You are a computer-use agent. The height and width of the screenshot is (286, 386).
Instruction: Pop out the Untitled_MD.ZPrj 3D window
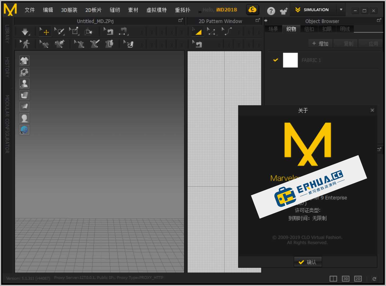[181, 20]
